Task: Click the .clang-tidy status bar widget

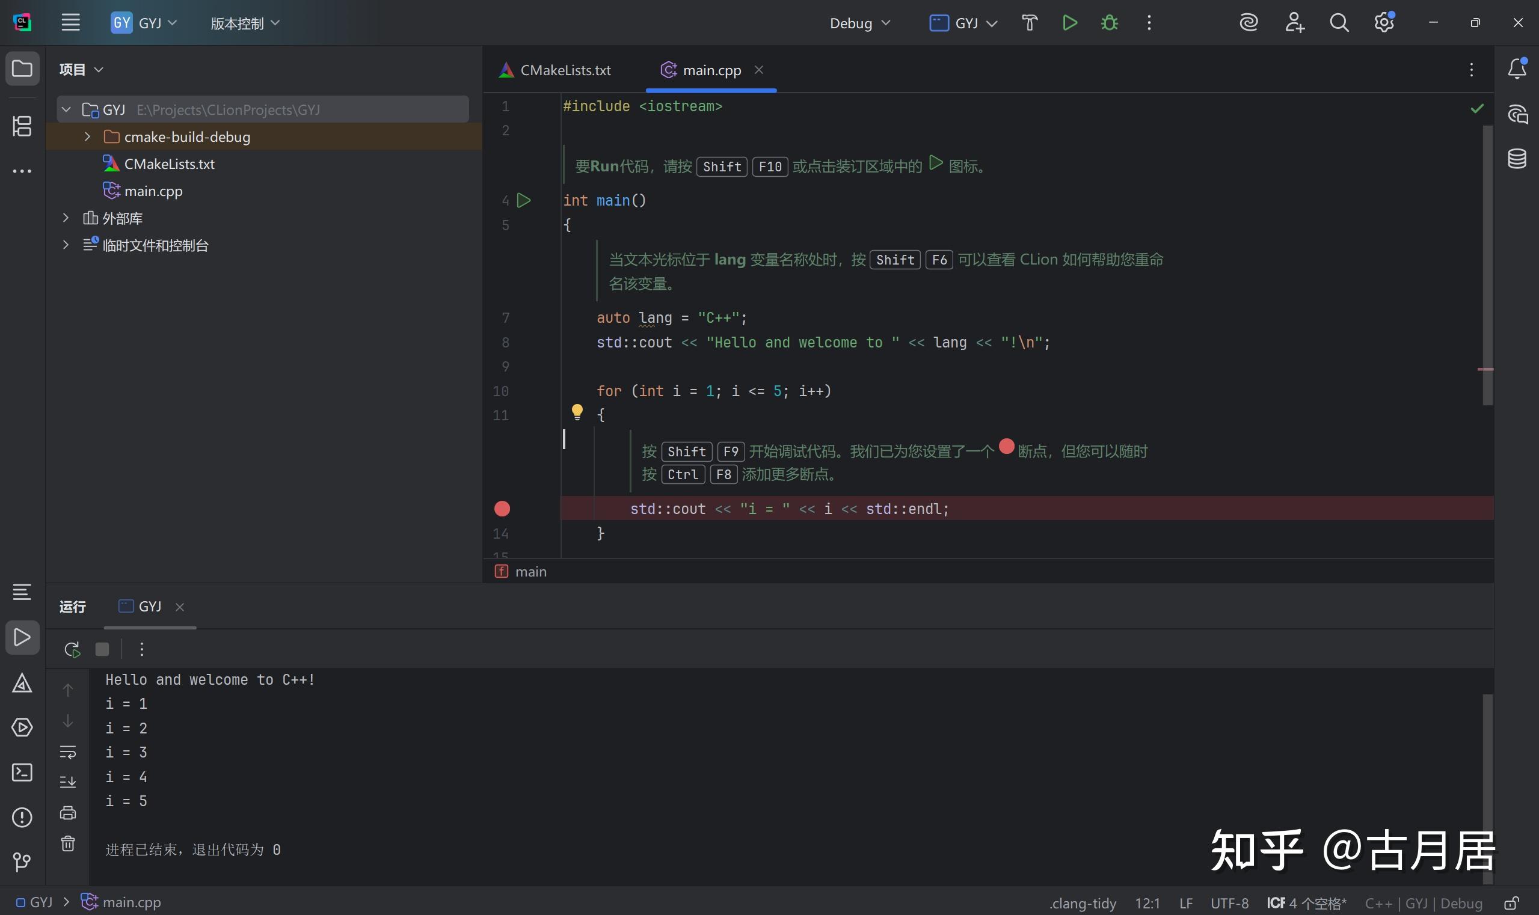Action: click(1083, 904)
